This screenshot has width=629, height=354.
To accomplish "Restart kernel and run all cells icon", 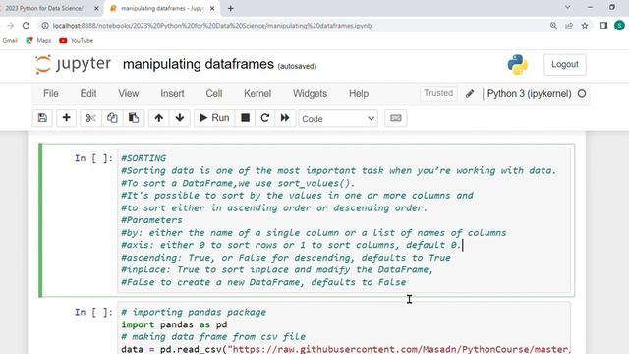I will coord(285,118).
